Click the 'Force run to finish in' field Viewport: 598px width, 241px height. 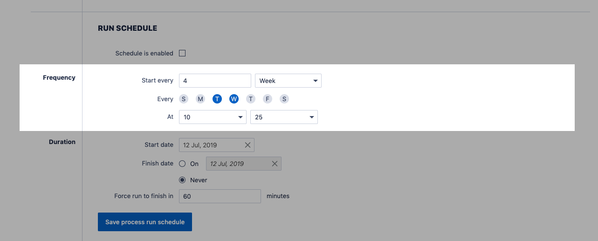(220, 196)
